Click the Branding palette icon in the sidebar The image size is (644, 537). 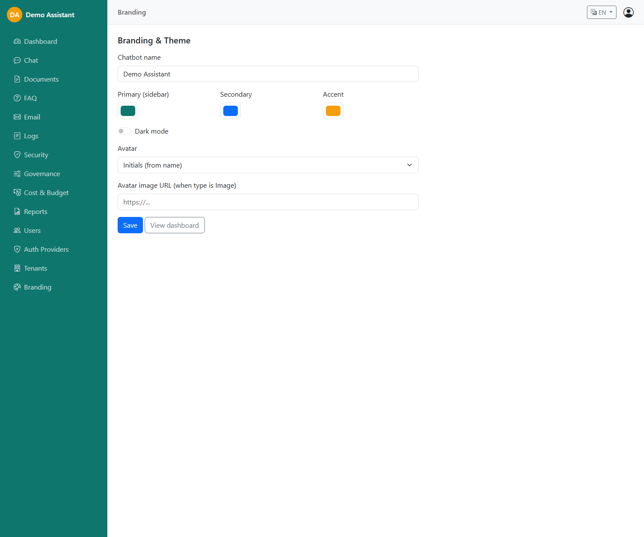pyautogui.click(x=17, y=287)
